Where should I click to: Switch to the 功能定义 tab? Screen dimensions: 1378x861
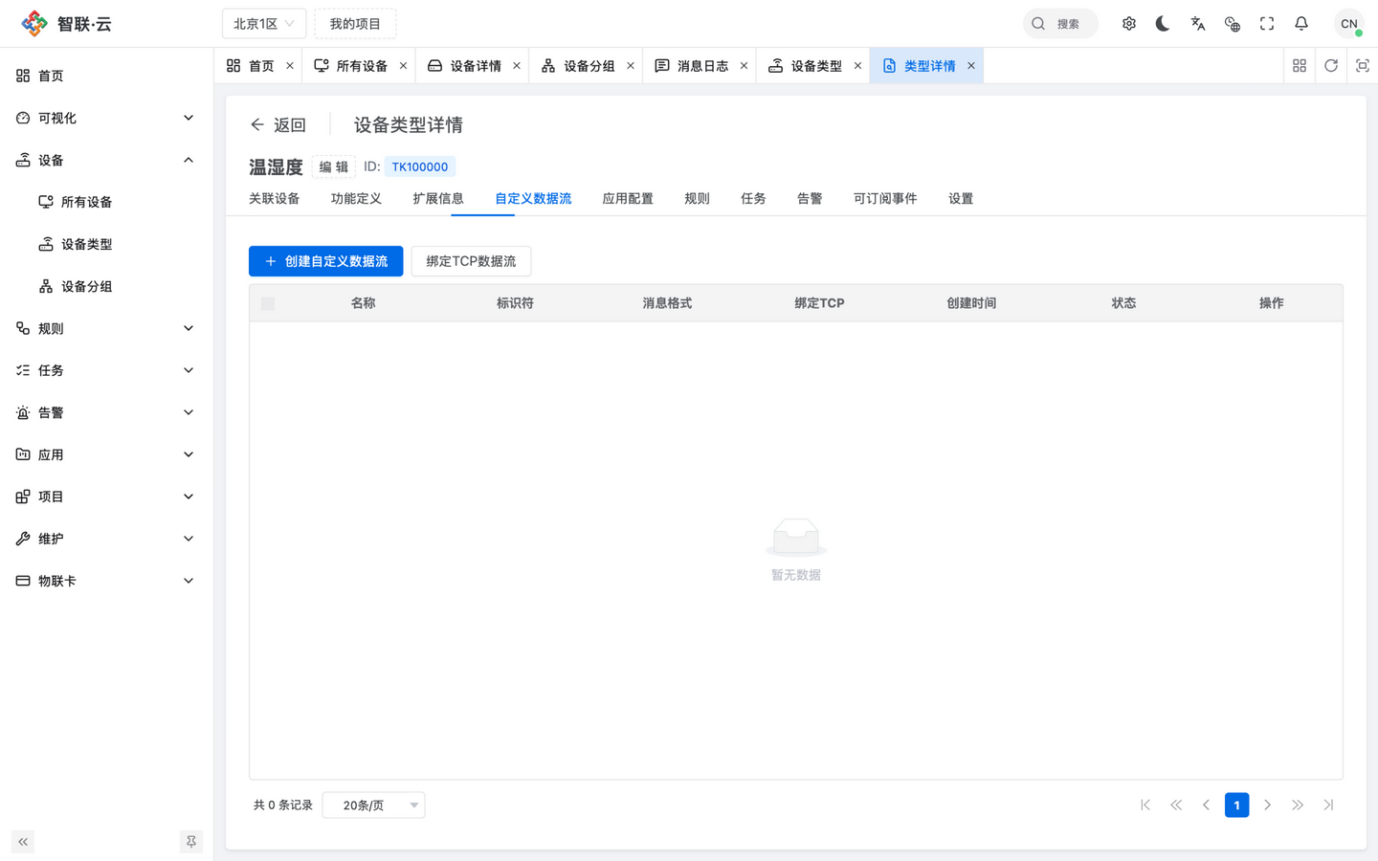(356, 199)
